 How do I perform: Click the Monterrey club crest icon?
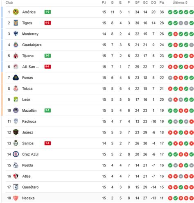coord(16,34)
